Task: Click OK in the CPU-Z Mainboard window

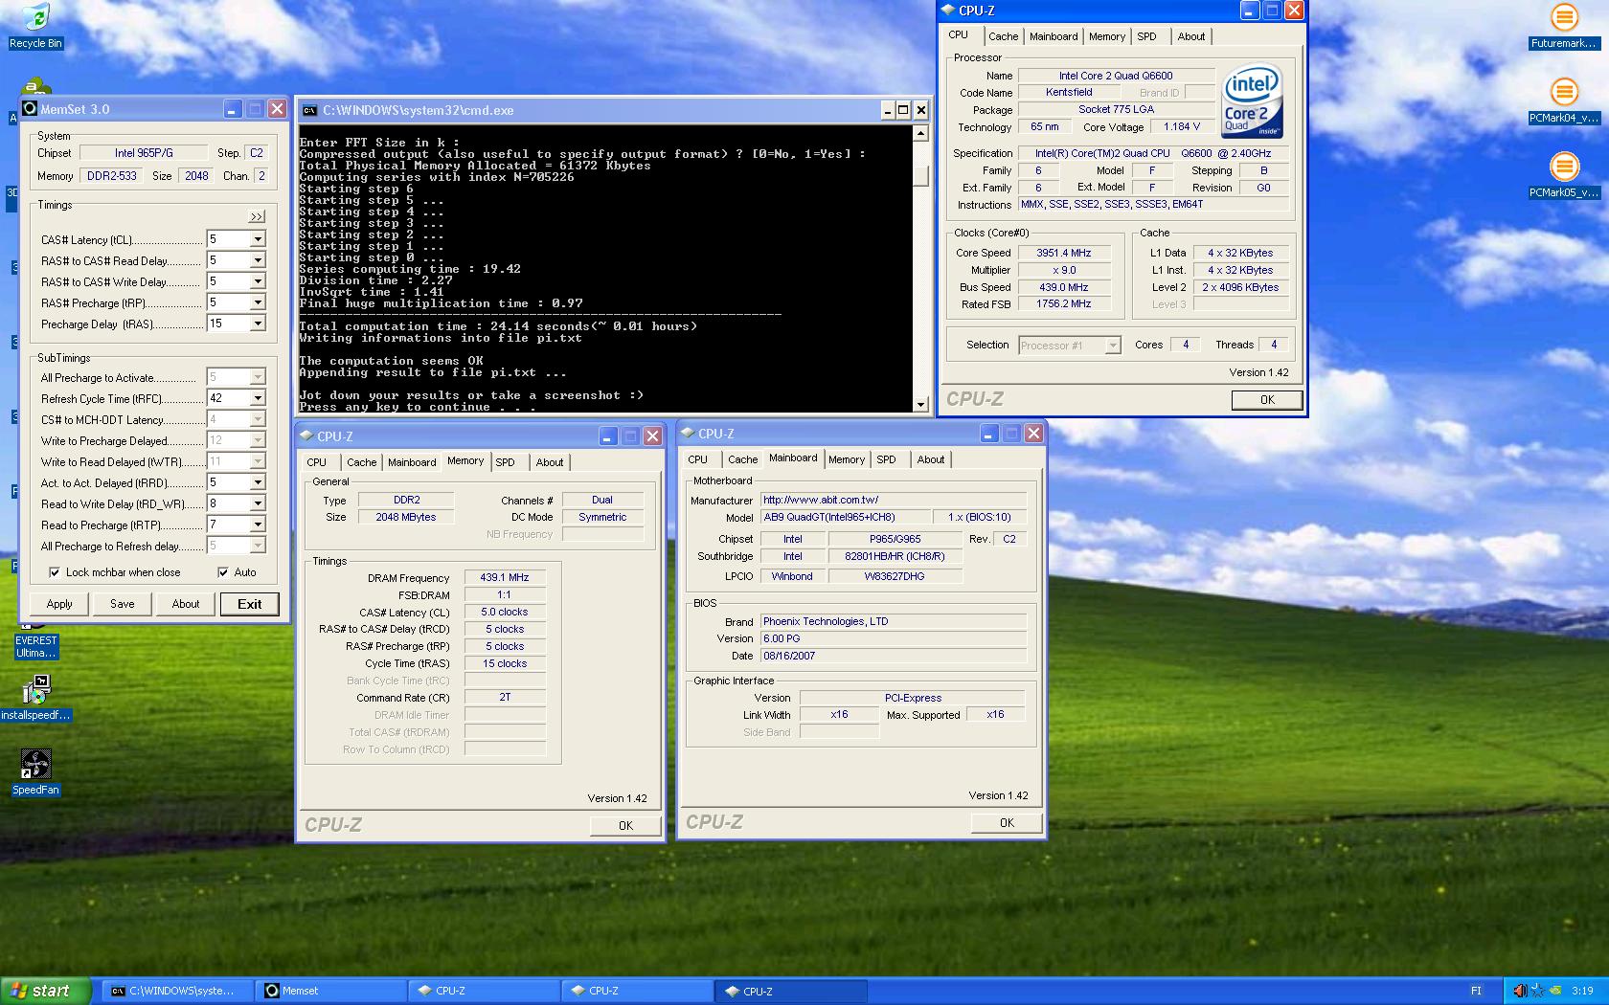Action: pos(1007,822)
